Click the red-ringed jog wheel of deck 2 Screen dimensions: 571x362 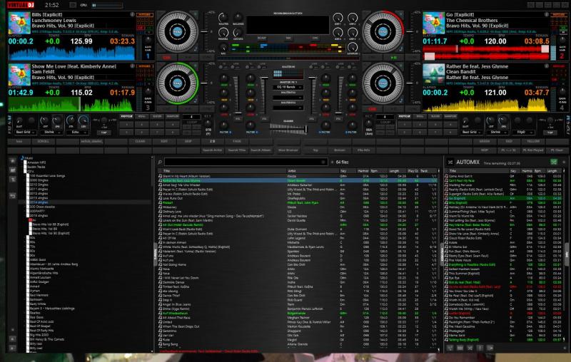tap(383, 31)
